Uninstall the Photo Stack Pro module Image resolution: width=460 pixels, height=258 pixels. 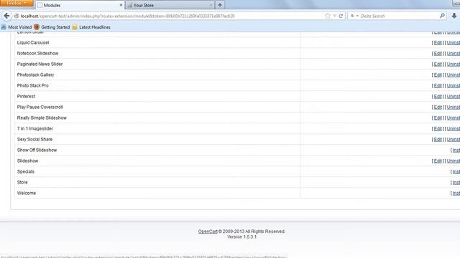pyautogui.click(x=454, y=86)
